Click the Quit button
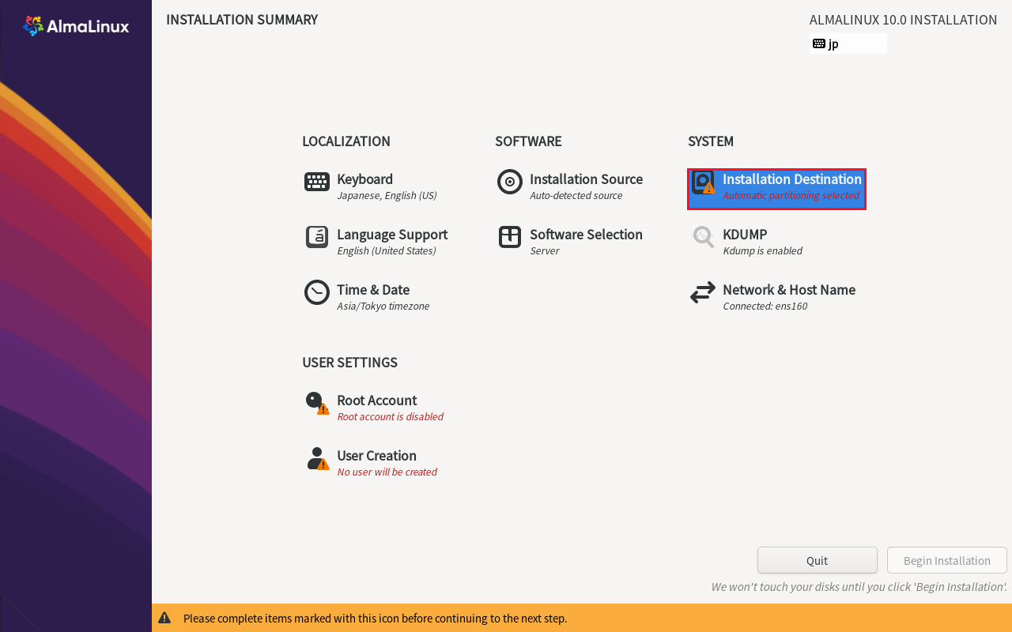The height and width of the screenshot is (632, 1012). (x=818, y=560)
